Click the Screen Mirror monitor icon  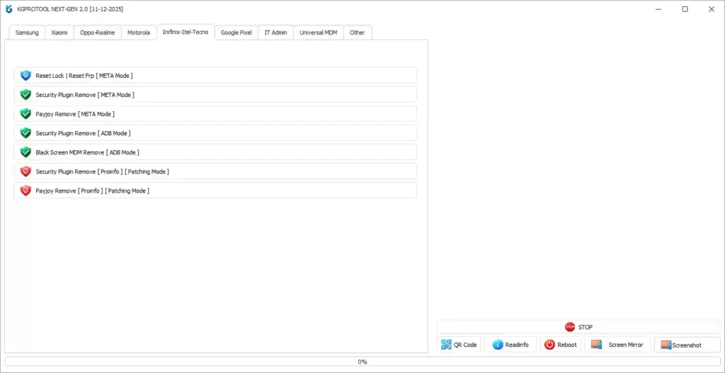[596, 345]
